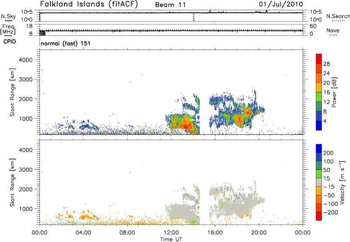This screenshot has height=242, width=350.
Task: Click the light green power colorbar segment
Action: coord(319,97)
